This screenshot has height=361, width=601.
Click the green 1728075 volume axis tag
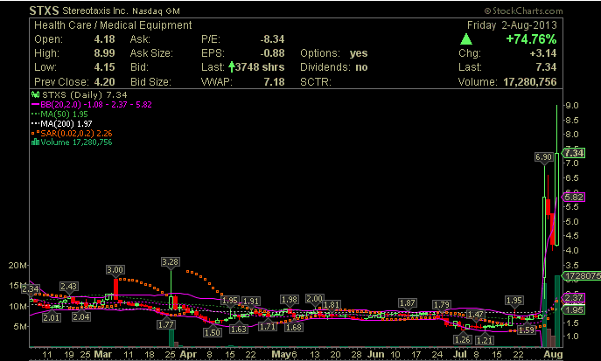(x=582, y=275)
